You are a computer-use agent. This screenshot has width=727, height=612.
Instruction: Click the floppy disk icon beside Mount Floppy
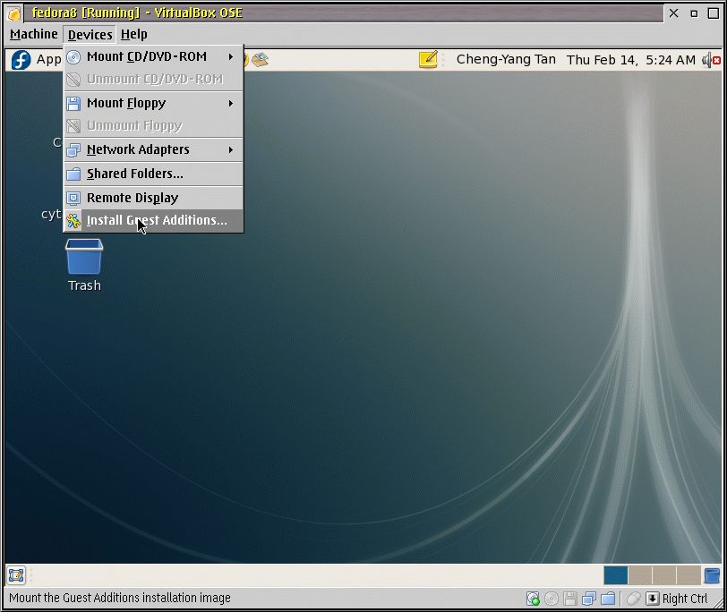click(x=73, y=103)
